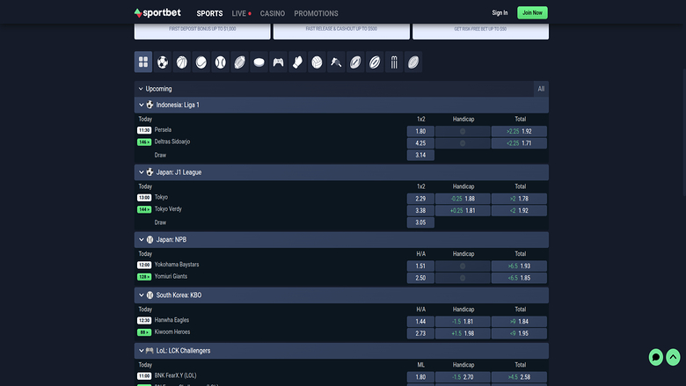Open 144 more markets for Tokyo match
Screen dimensions: 686x386
click(x=144, y=209)
